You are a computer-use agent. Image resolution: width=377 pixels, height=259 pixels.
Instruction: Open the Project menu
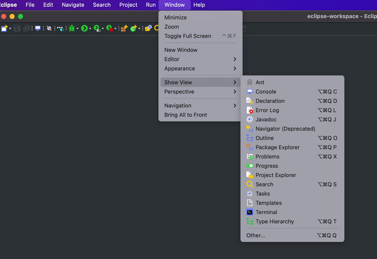click(128, 5)
